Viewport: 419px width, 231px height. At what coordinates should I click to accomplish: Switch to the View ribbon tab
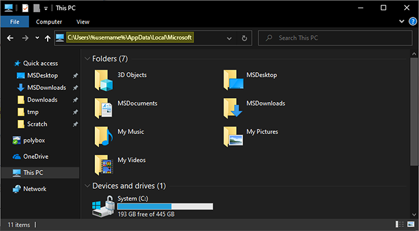click(x=83, y=22)
